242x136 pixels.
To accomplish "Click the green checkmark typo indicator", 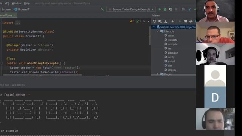I will 138,21.
